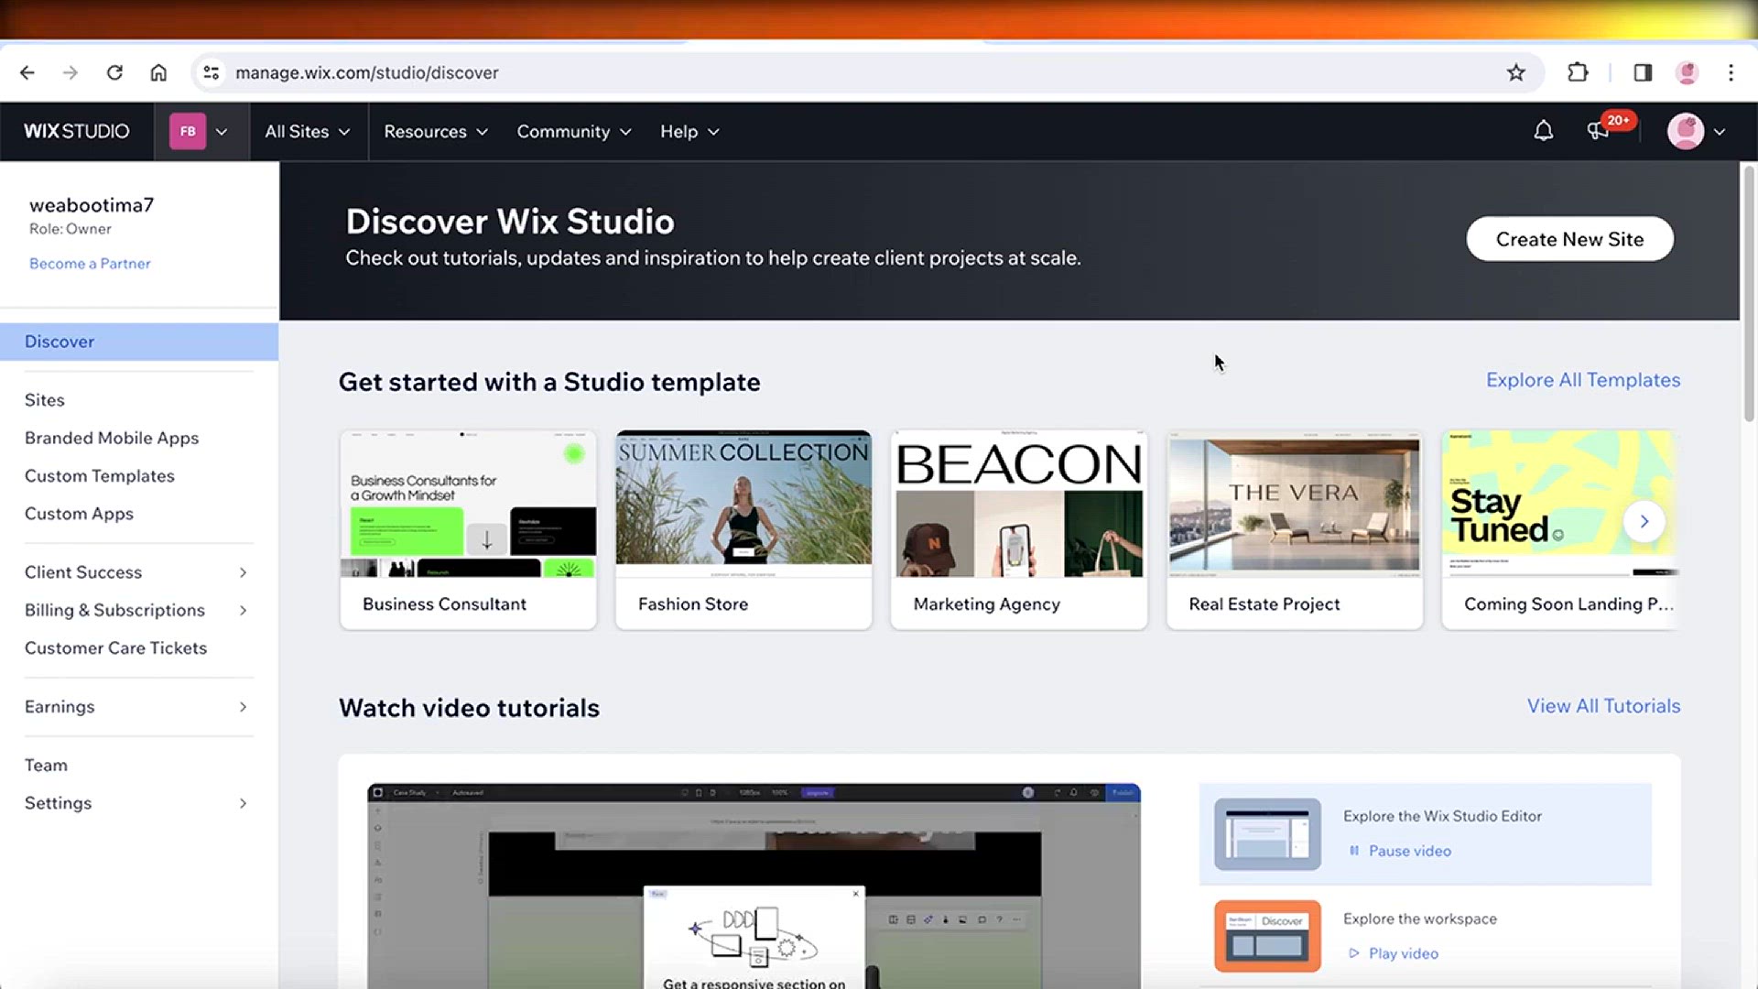Open Sites in the sidebar
The height and width of the screenshot is (989, 1758).
[45, 400]
